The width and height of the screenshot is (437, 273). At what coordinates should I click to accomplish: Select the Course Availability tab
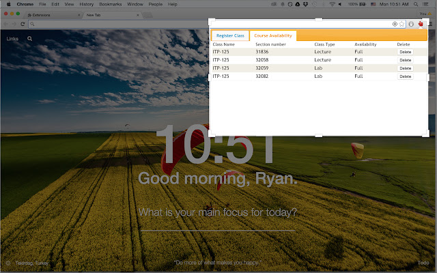[x=273, y=35]
